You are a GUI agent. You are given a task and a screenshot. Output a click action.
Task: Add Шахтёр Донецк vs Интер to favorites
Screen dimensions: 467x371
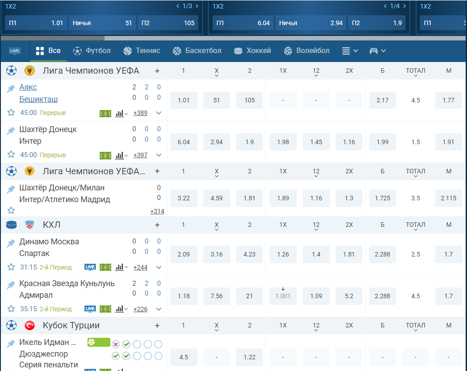point(11,154)
